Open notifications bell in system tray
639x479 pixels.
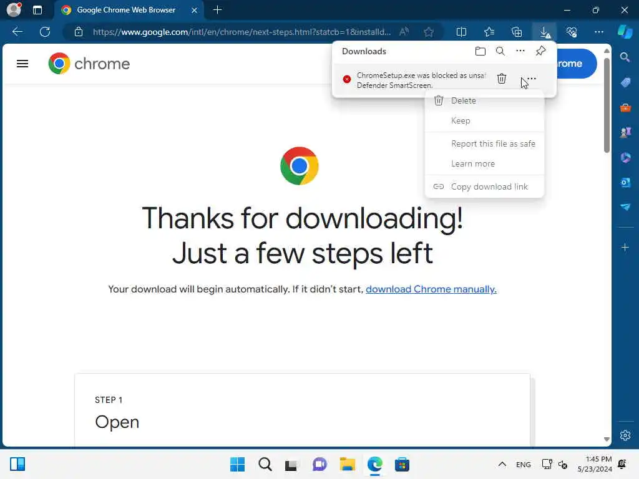pyautogui.click(x=622, y=464)
